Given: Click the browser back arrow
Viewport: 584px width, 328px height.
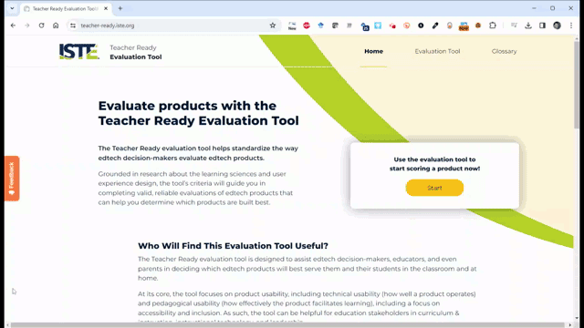Looking at the screenshot, I should click(x=13, y=26).
